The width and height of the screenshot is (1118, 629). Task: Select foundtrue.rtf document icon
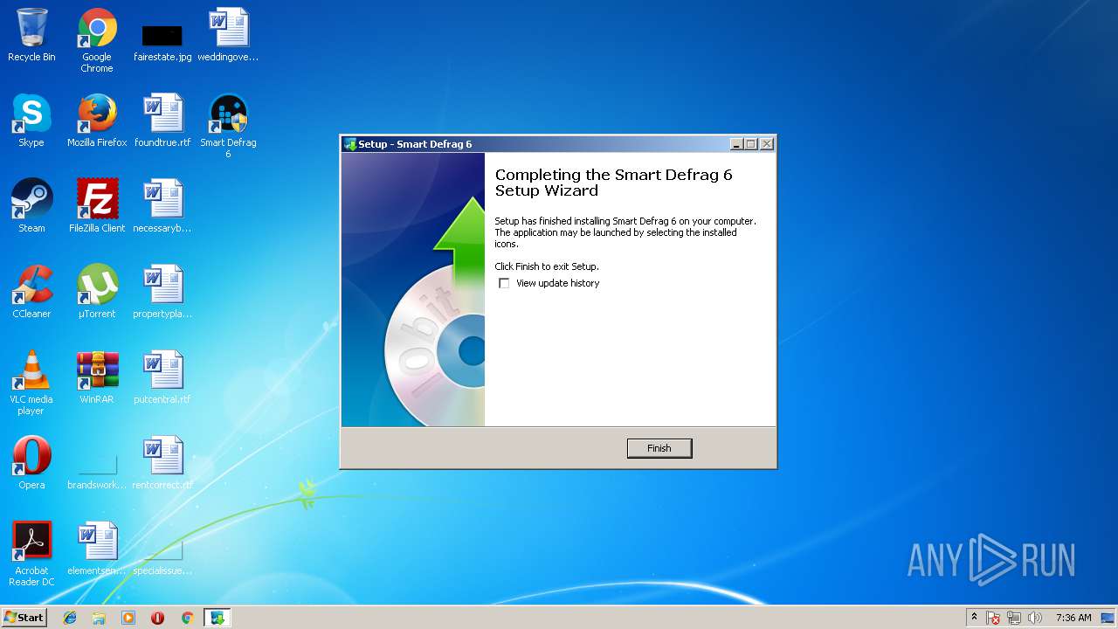pos(162,121)
